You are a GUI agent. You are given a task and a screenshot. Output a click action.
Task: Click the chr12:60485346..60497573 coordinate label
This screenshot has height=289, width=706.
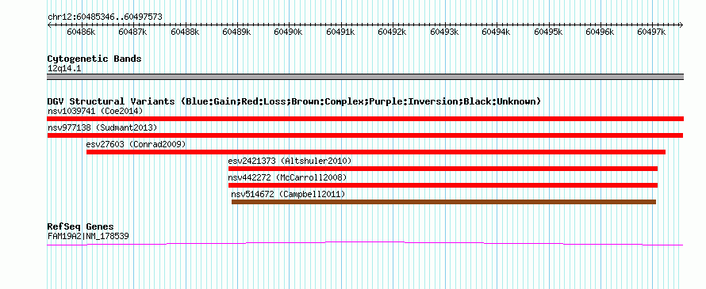click(x=105, y=17)
